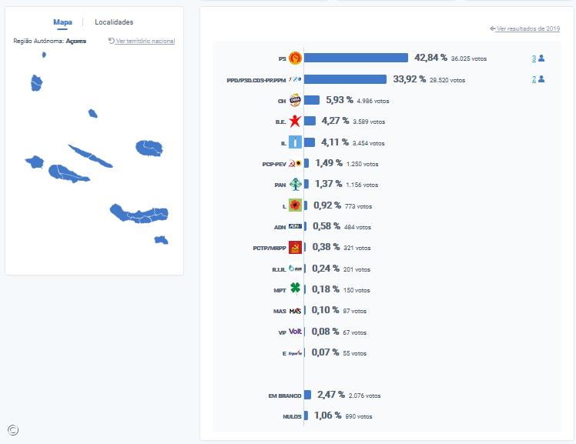The height and width of the screenshot is (444, 576).
Task: Click the IL blue party icon
Action: [x=294, y=142]
